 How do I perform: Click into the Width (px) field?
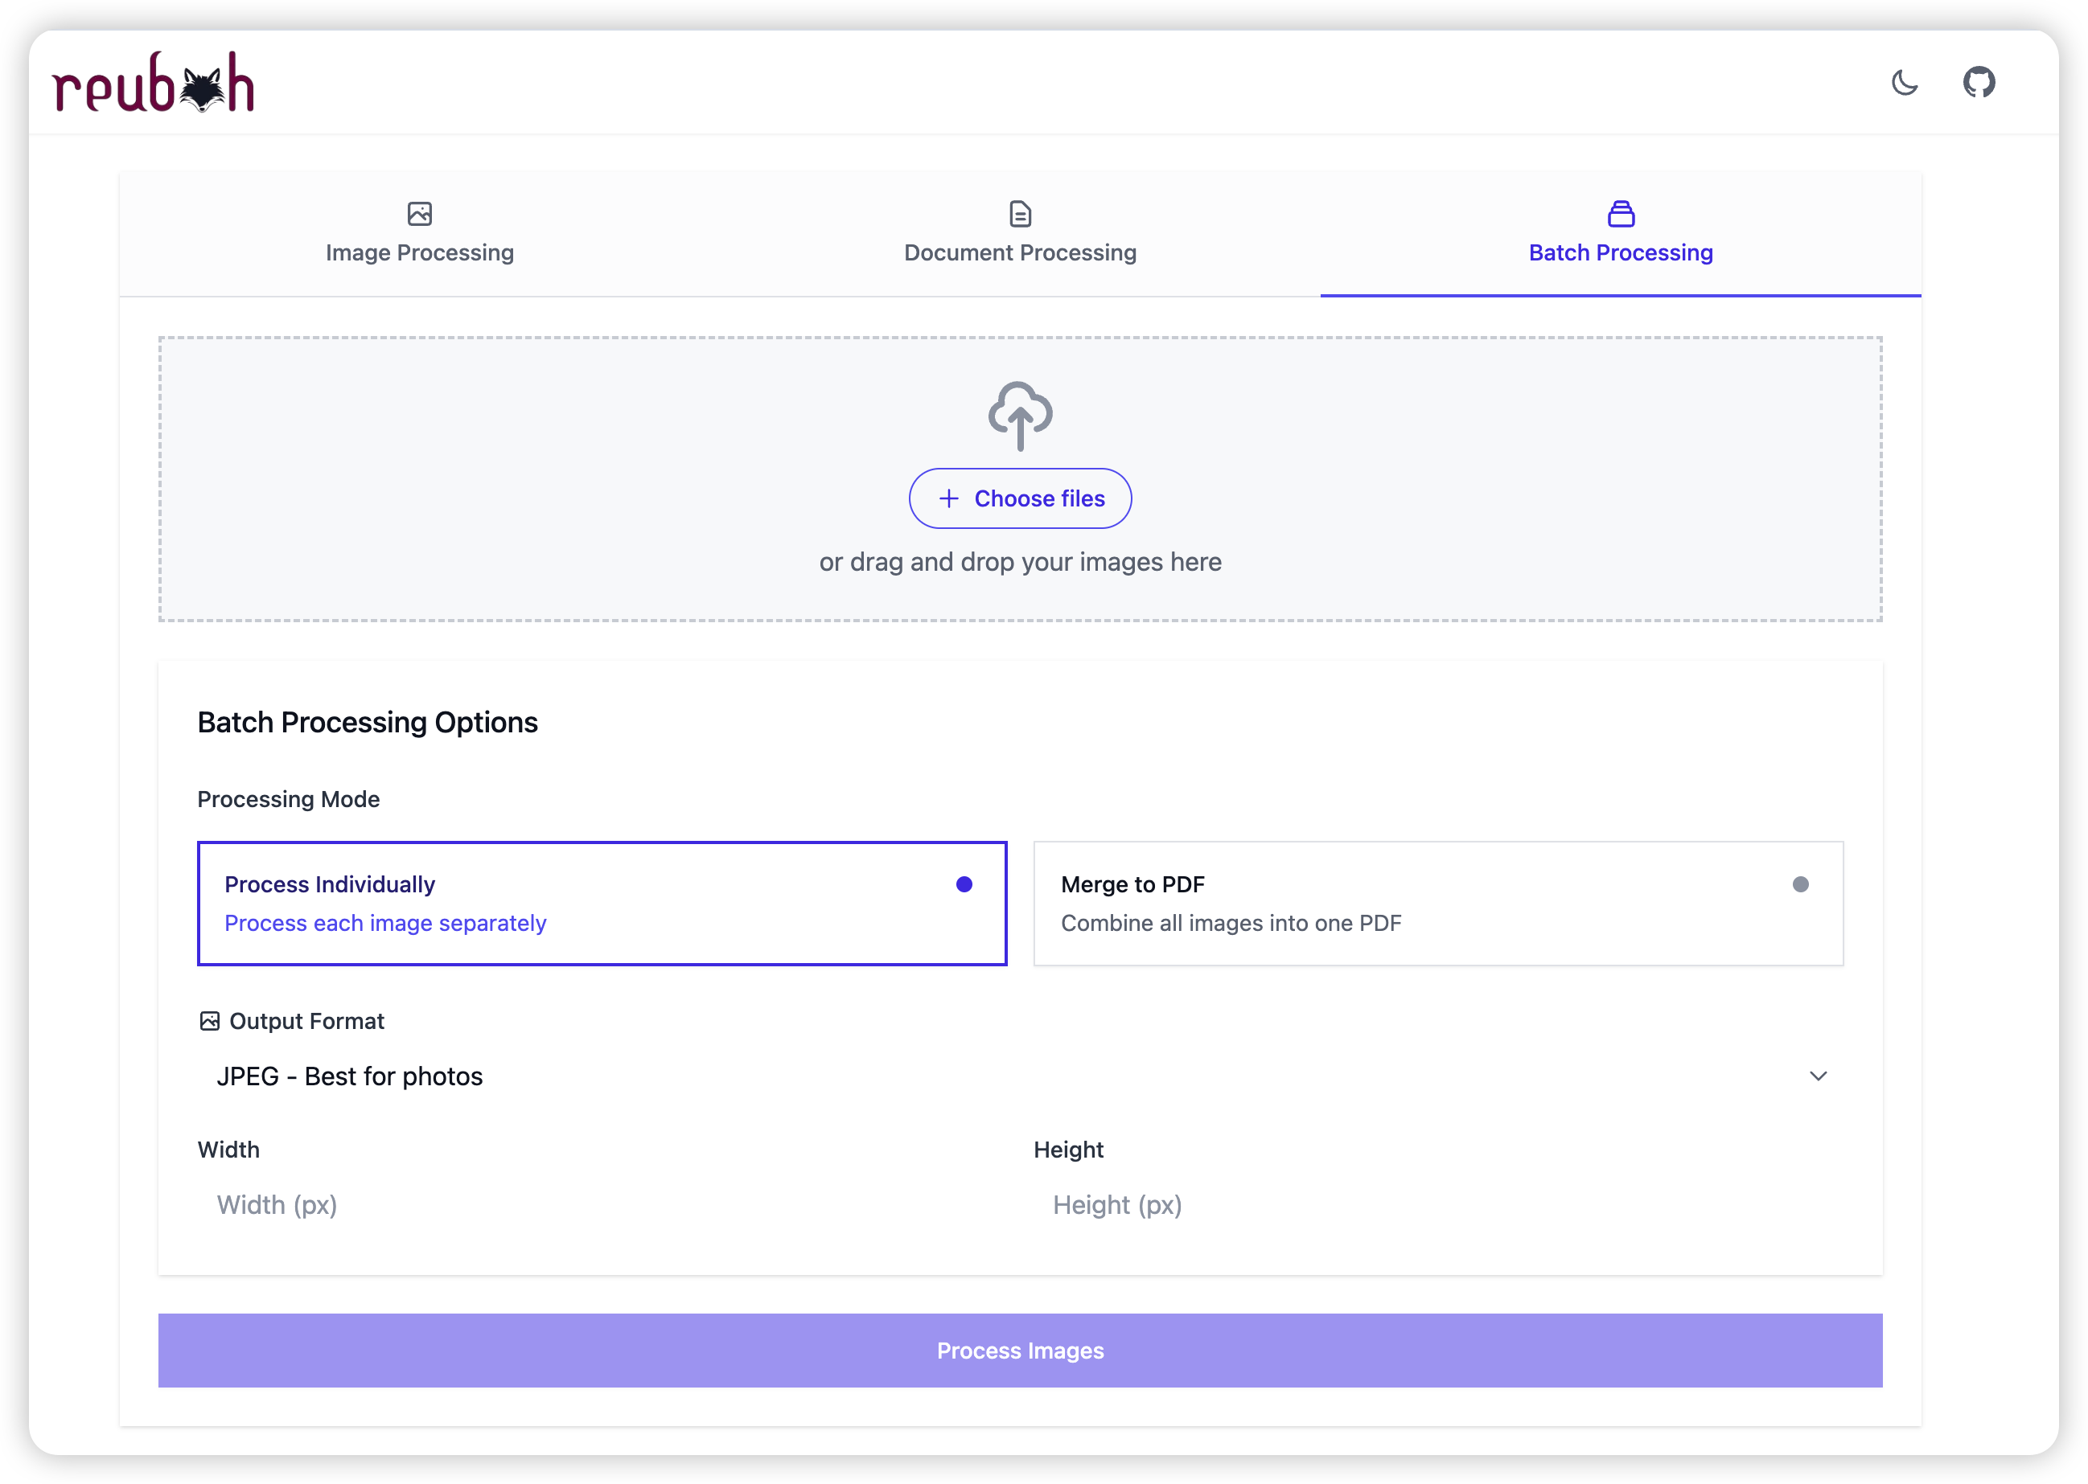[602, 1204]
